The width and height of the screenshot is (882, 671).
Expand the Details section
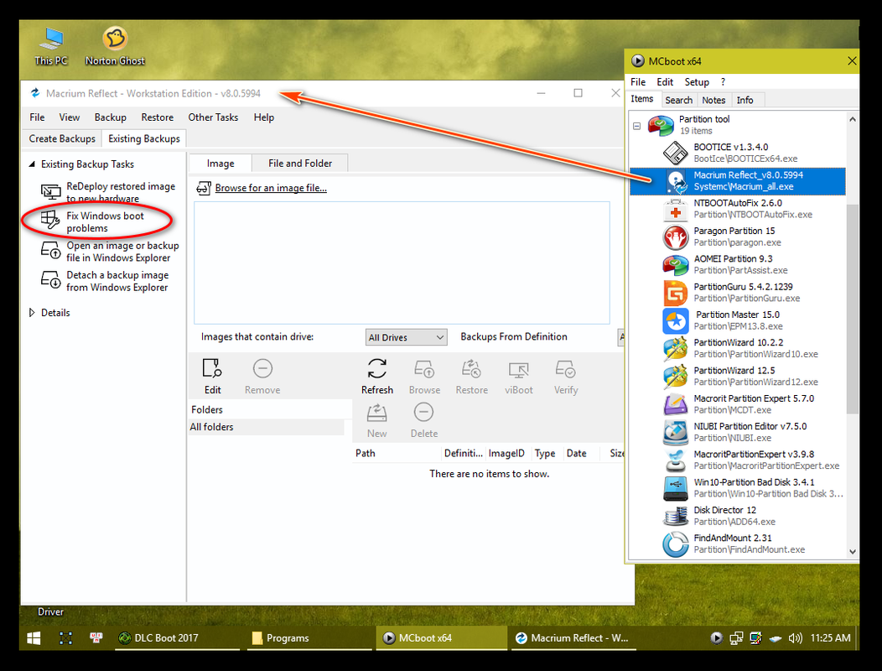pos(32,312)
